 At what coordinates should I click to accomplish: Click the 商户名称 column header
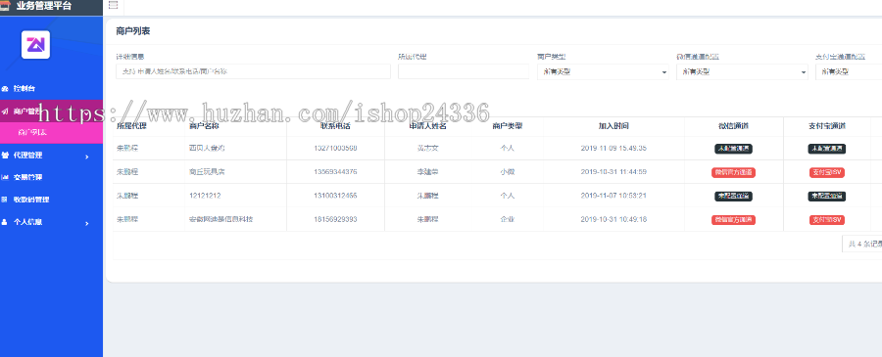[204, 126]
